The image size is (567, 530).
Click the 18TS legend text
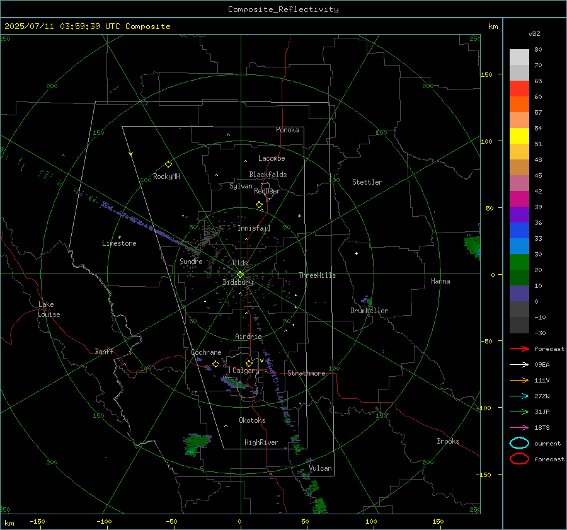tap(542, 428)
